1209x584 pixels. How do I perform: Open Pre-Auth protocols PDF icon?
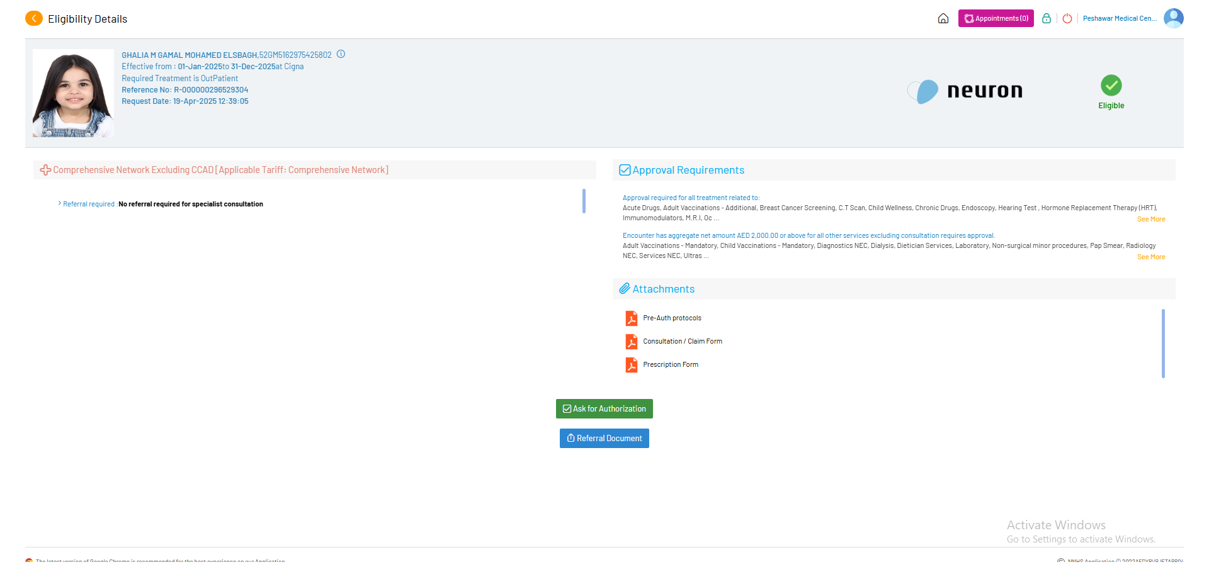(x=631, y=318)
